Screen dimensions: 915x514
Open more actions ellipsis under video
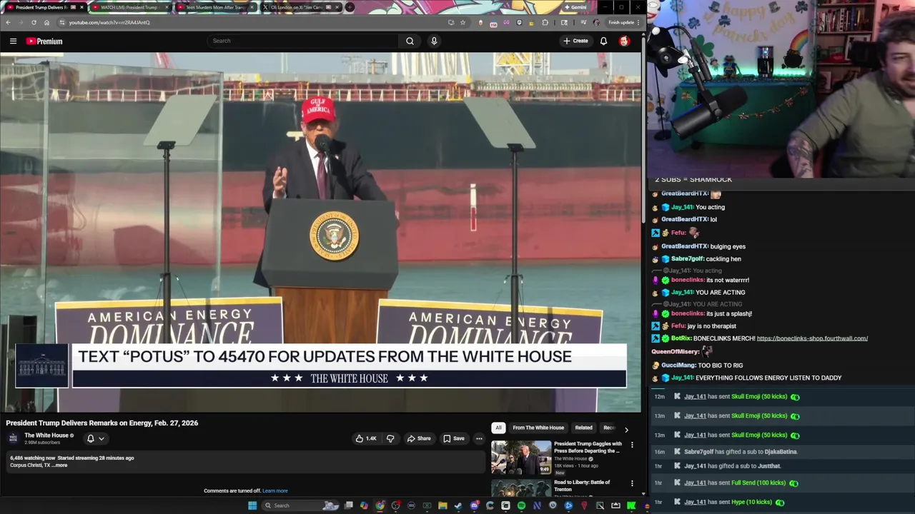(x=479, y=438)
